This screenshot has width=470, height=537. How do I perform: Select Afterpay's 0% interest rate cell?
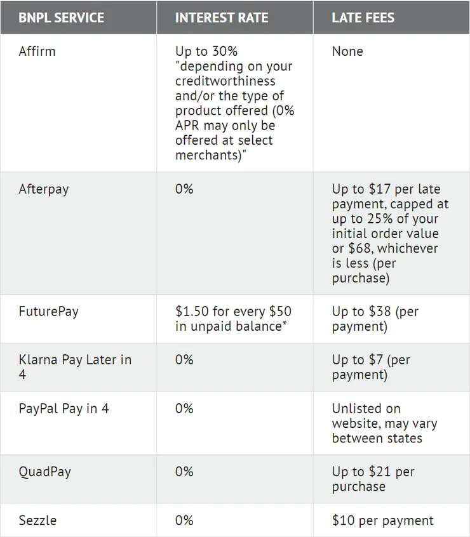184,189
